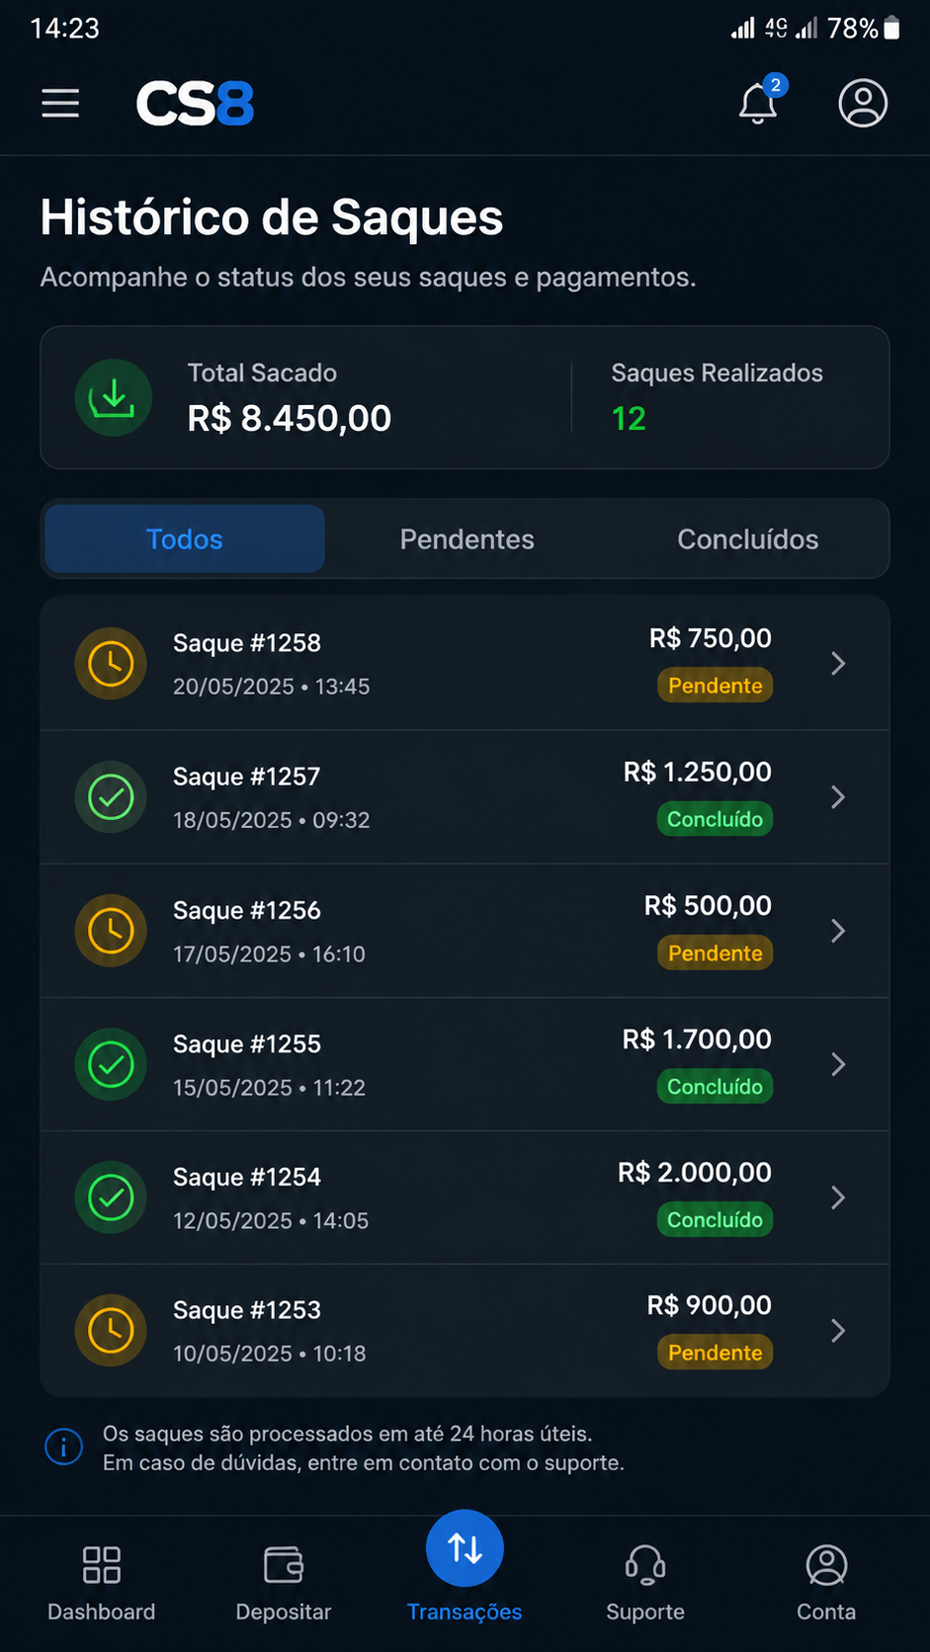Tap the Concluído badge on Saque #1255
This screenshot has width=930, height=1652.
(x=715, y=1087)
